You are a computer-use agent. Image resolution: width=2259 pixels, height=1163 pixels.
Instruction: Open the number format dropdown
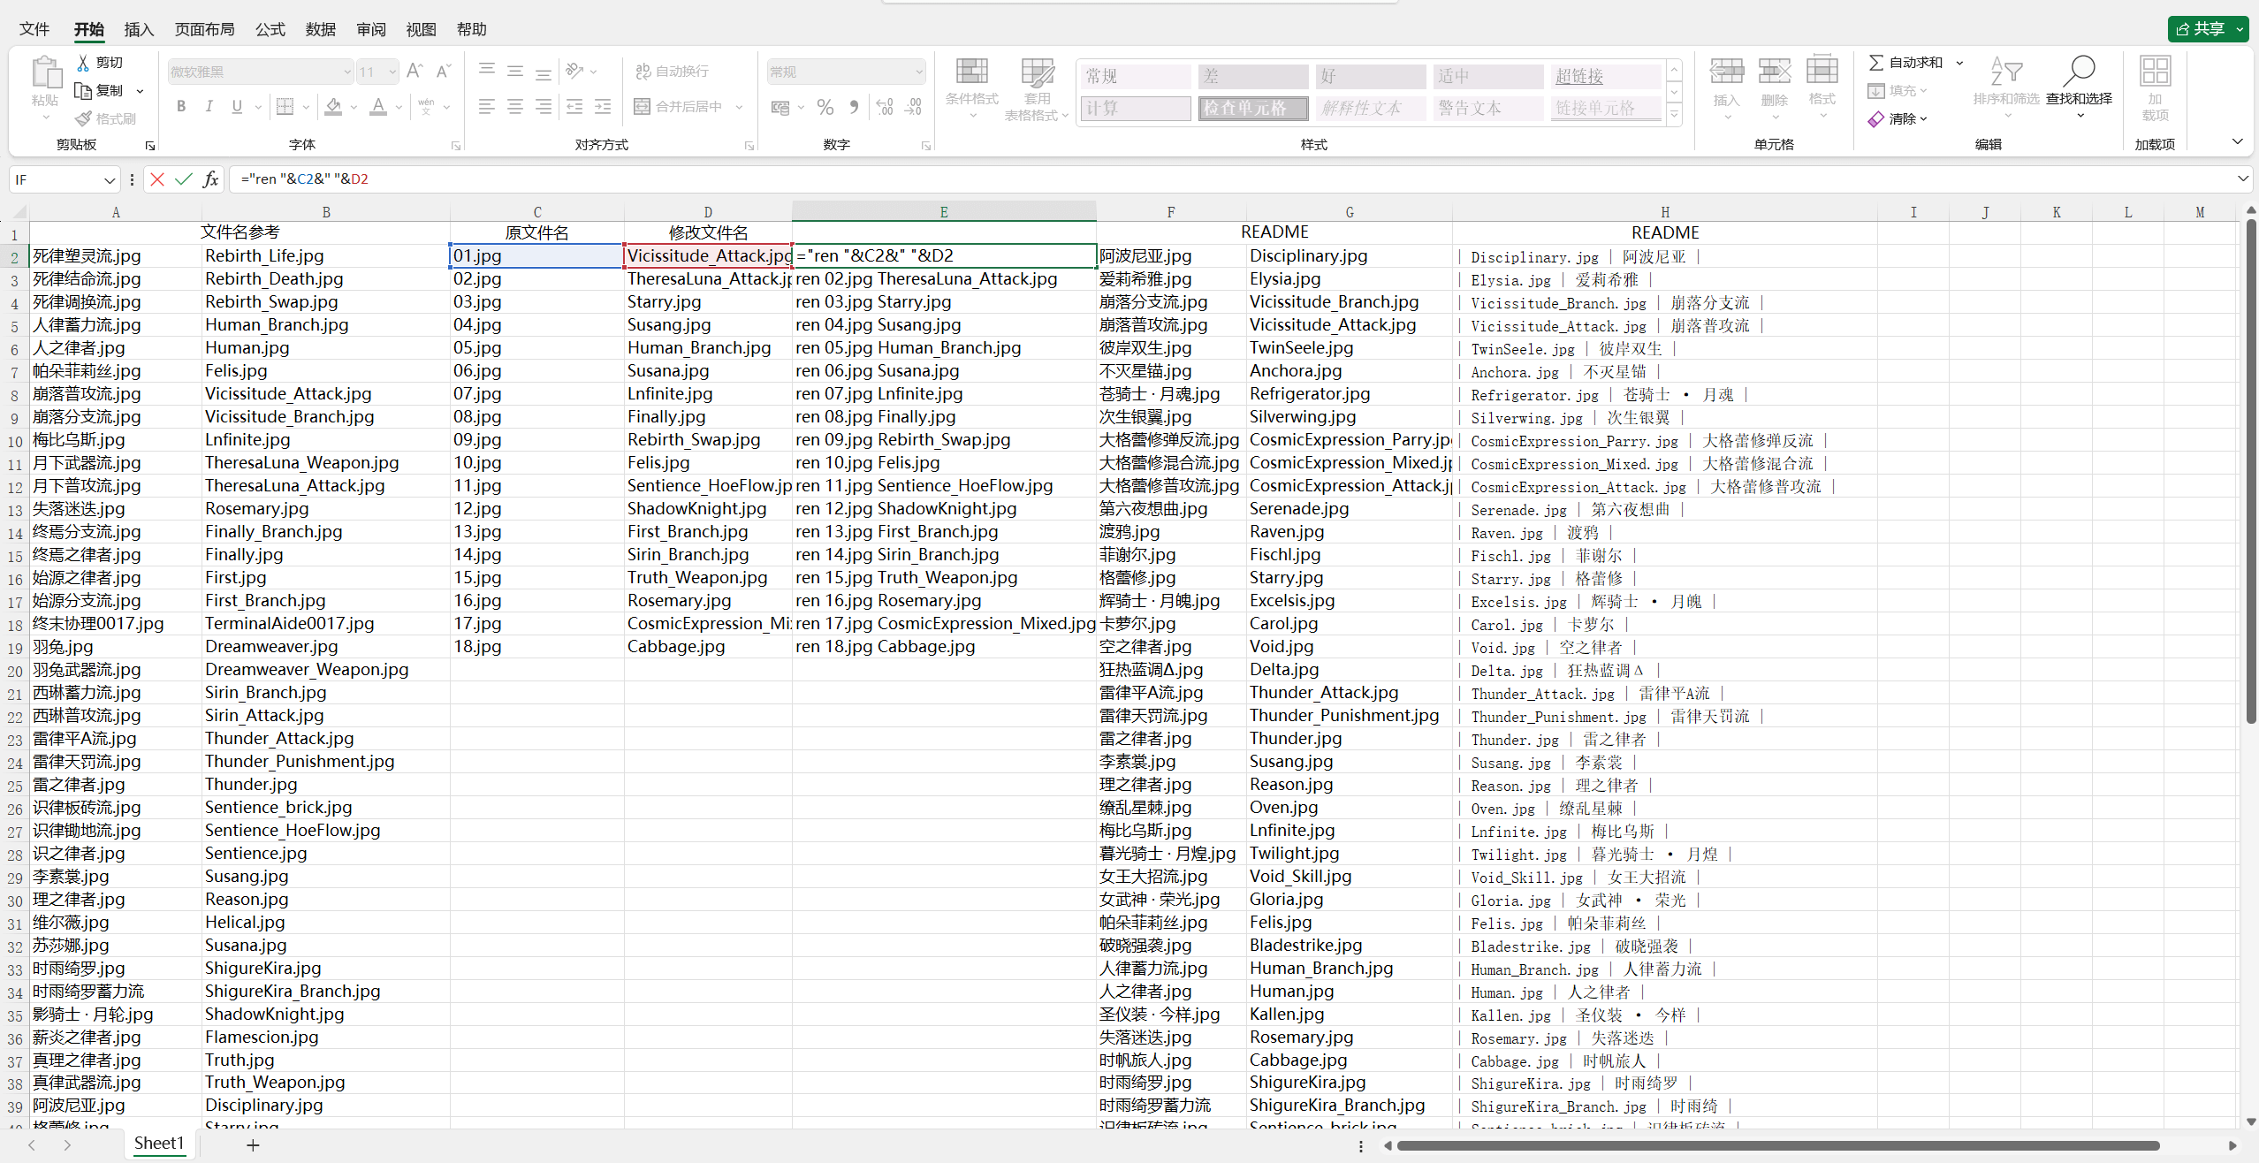(x=919, y=72)
